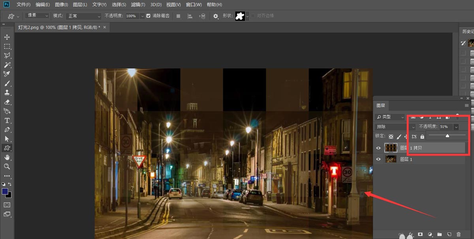
Task: Select the Eyedropper tool
Action: tap(7, 74)
